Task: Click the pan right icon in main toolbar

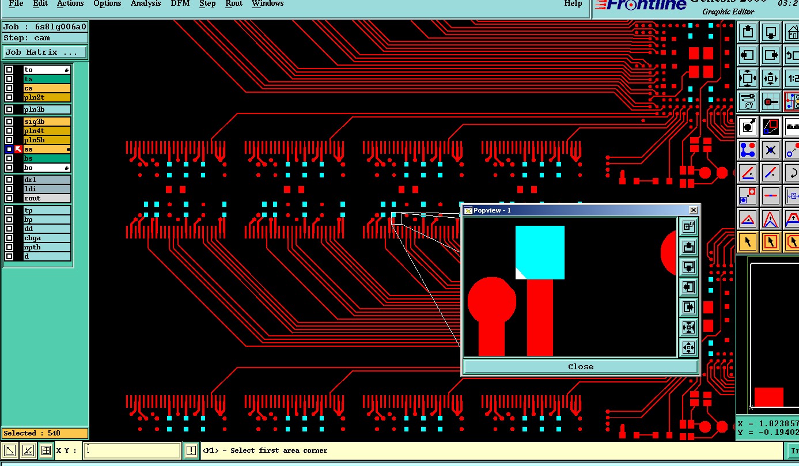Action: (771, 55)
